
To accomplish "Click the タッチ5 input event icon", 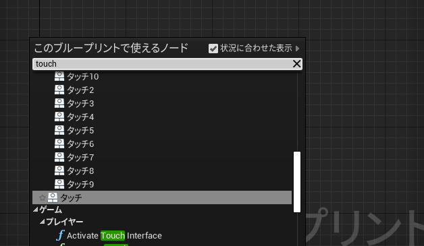I will [x=59, y=130].
